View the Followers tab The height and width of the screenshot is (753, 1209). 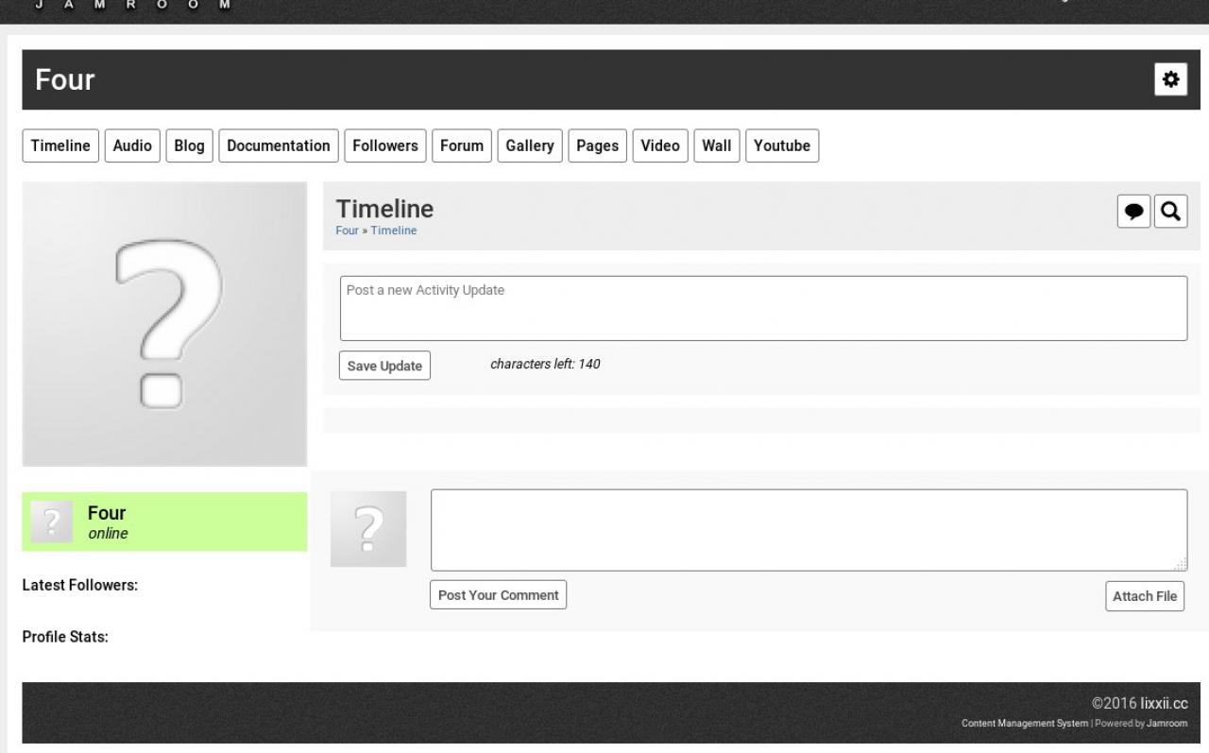coord(384,145)
